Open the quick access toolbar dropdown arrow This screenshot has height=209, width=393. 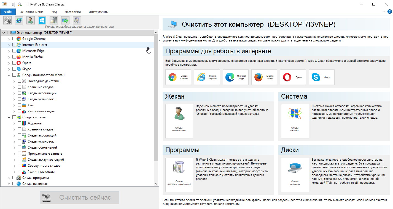click(25, 4)
